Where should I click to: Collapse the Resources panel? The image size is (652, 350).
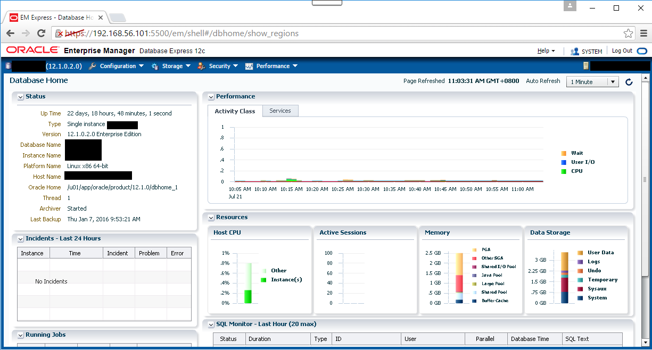point(211,218)
